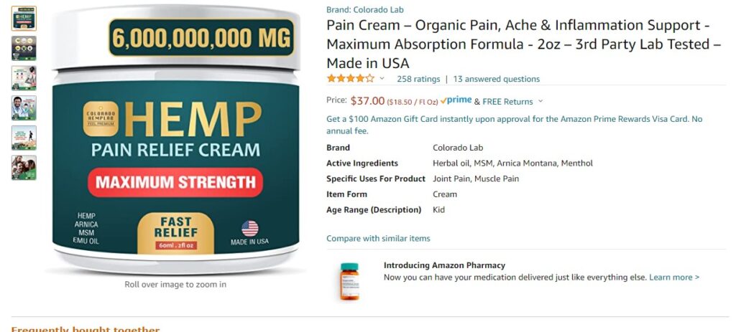Select the sixth thumbnail at bottom
This screenshot has height=332, width=736.
click(x=24, y=168)
